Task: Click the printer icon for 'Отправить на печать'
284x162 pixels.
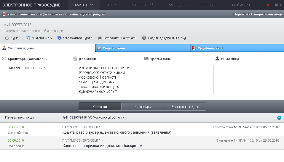Action: click(x=100, y=38)
